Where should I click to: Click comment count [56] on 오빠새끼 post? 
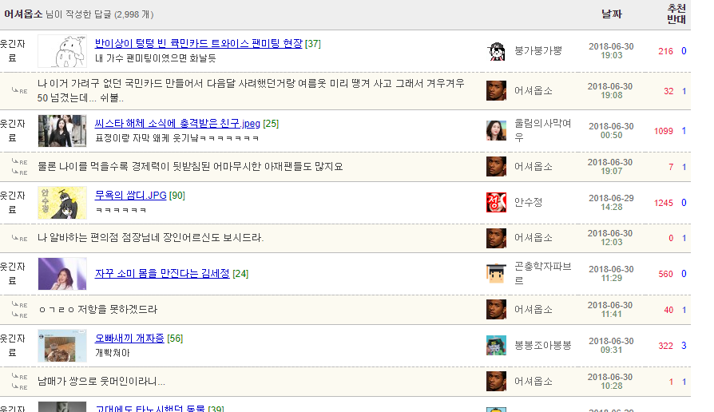(175, 339)
